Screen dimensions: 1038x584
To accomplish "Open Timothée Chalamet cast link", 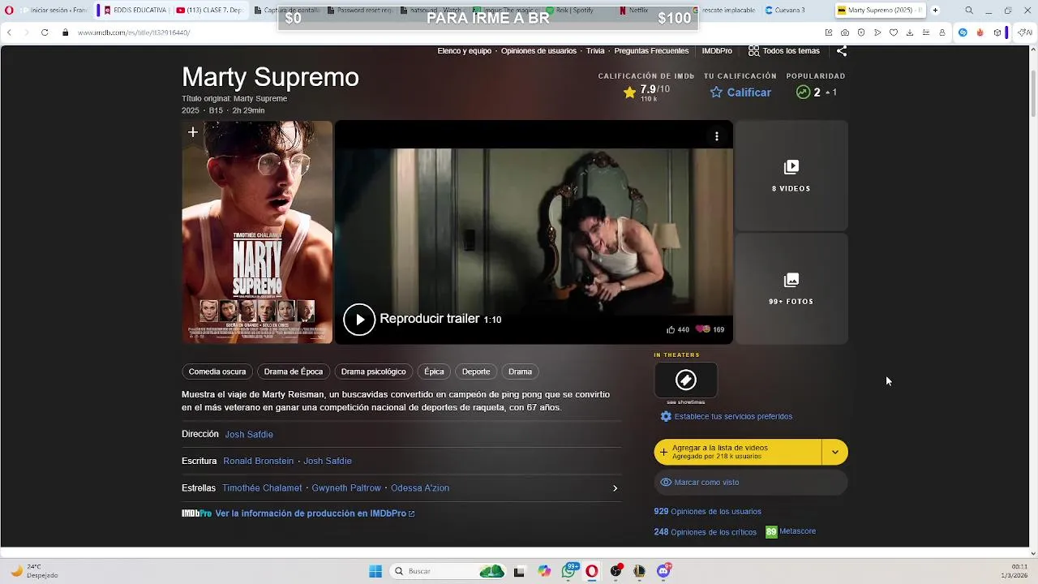I will pyautogui.click(x=263, y=487).
